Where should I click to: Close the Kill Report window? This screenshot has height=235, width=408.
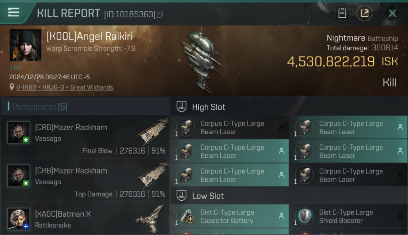click(x=392, y=13)
